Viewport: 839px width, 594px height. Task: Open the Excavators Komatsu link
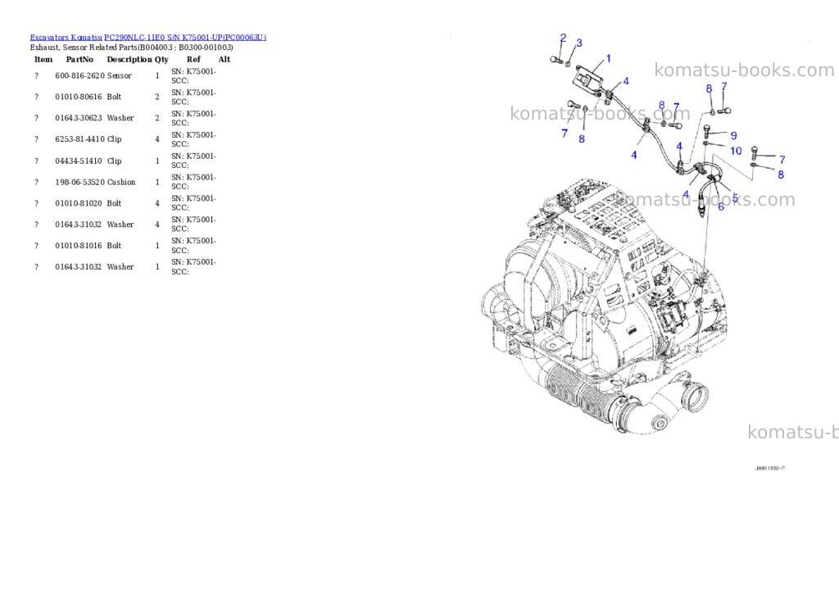[x=66, y=38]
